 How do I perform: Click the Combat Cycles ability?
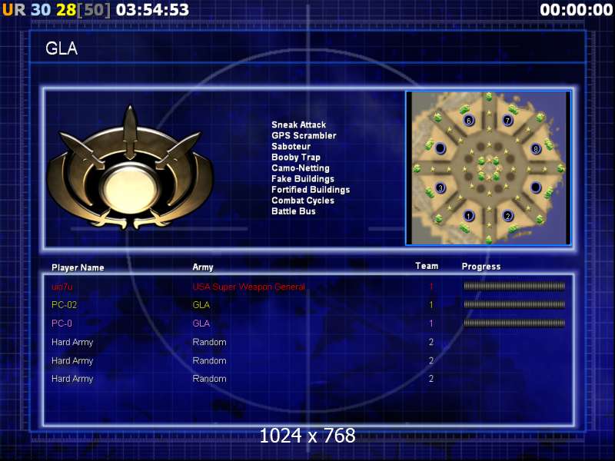303,201
